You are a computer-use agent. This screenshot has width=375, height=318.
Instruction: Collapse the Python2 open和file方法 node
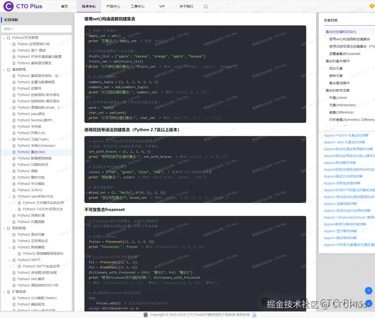pyautogui.click(x=9, y=197)
